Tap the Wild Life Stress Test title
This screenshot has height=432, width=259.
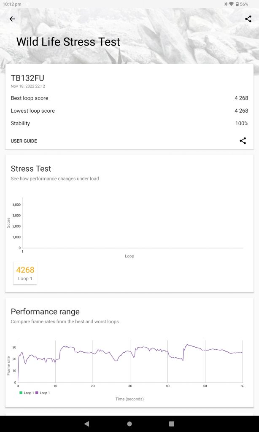(x=68, y=42)
